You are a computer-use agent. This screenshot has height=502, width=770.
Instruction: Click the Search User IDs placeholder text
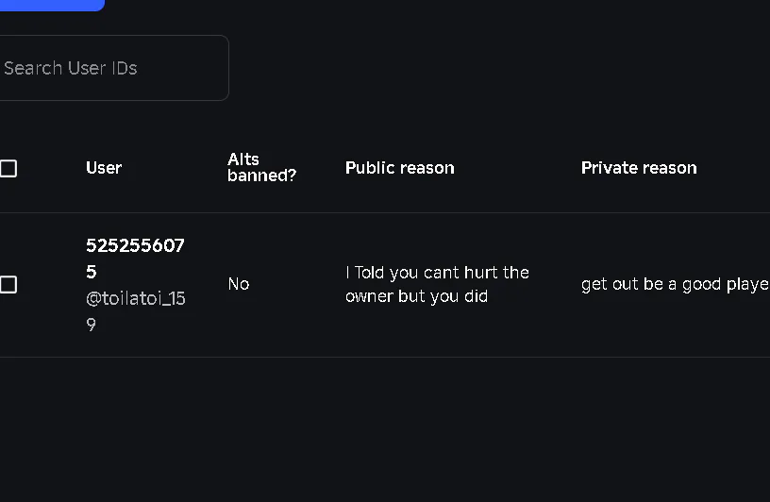tap(71, 68)
